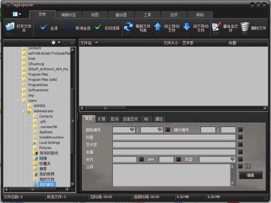
Task: Click the 向下移动文件 down arrow icon
Action: pos(187,27)
